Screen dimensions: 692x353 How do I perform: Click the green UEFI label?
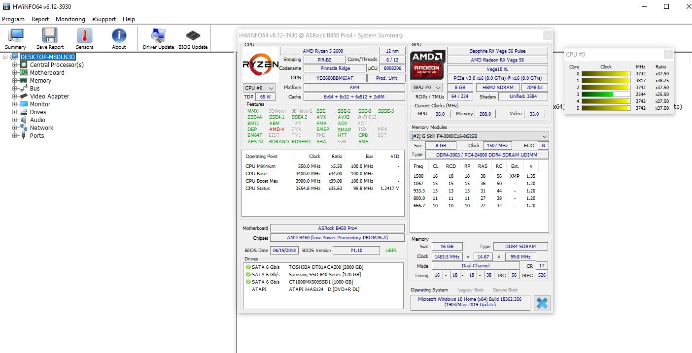pos(390,250)
